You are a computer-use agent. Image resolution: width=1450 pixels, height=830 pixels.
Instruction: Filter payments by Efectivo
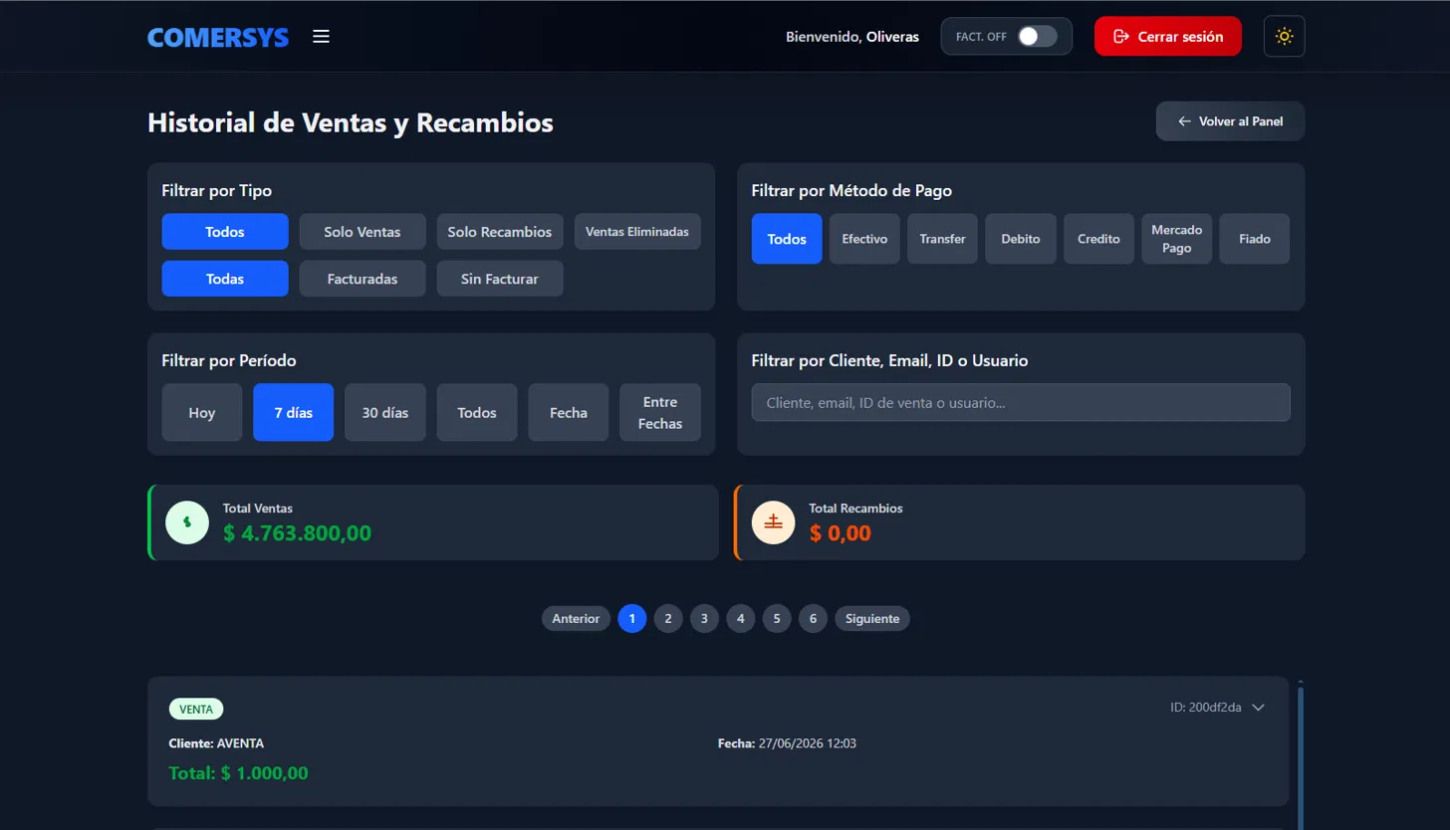864,239
